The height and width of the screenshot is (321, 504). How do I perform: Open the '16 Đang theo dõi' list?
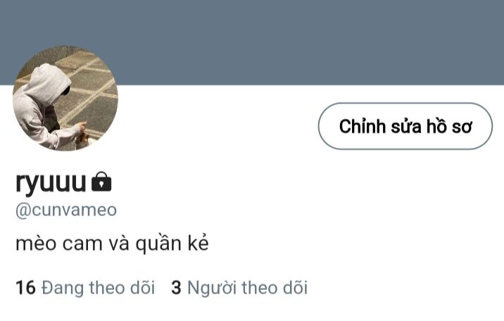[85, 288]
